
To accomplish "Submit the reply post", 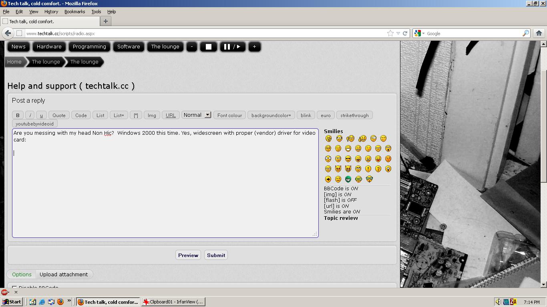I will click(216, 255).
